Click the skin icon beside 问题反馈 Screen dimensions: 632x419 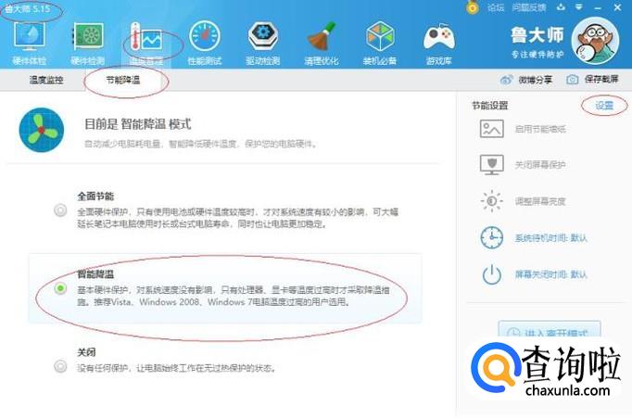point(561,7)
